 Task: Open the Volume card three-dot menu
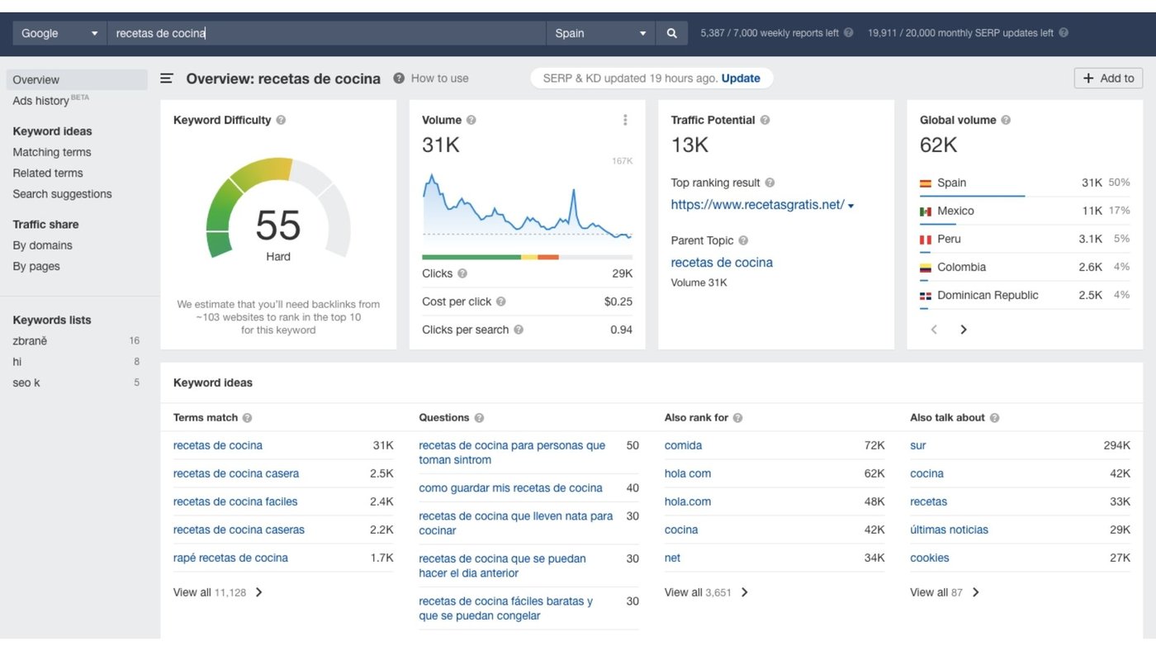point(625,120)
